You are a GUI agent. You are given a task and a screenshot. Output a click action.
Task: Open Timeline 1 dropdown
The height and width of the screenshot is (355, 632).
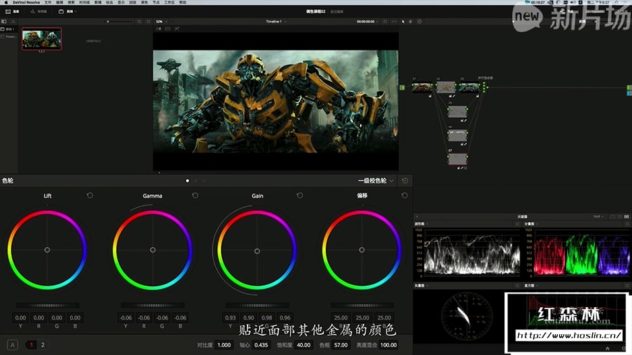click(x=276, y=22)
